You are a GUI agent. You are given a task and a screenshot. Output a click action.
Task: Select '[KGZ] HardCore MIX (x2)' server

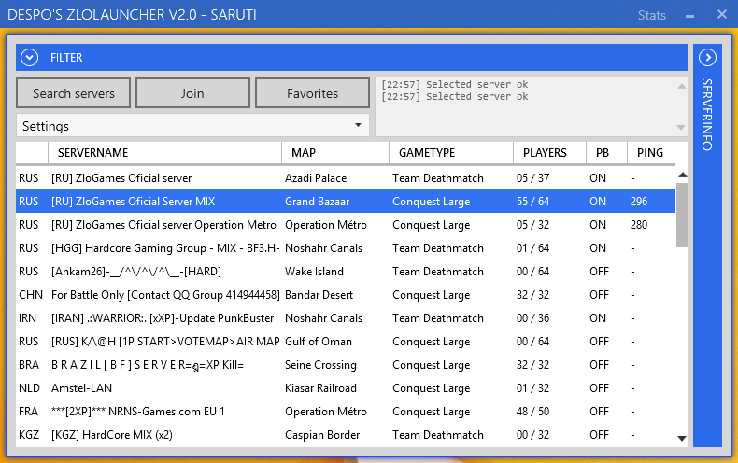pos(346,435)
